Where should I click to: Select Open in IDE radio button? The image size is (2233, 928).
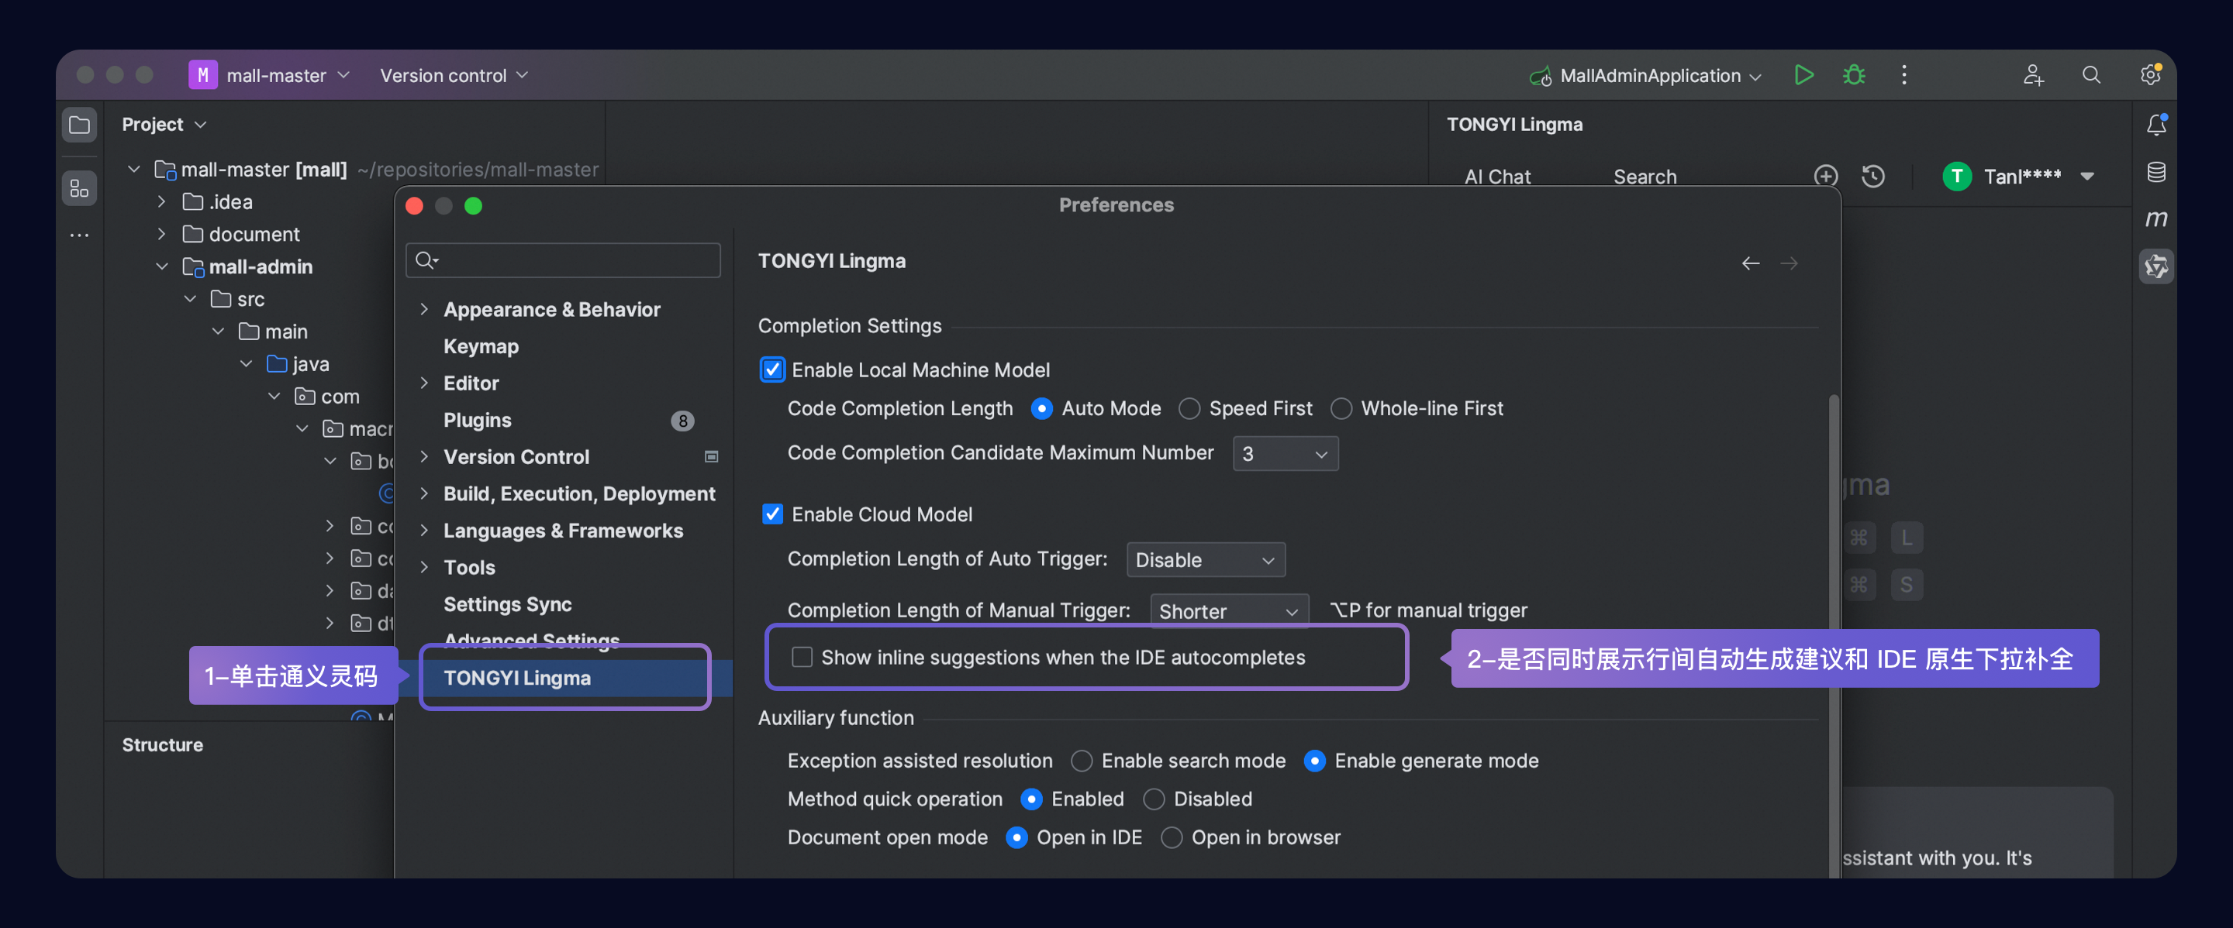click(1016, 837)
